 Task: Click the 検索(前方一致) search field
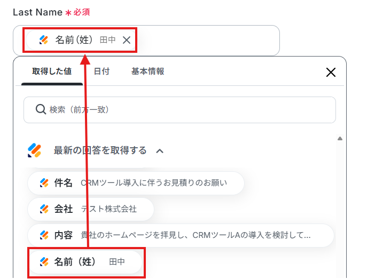pos(179,110)
